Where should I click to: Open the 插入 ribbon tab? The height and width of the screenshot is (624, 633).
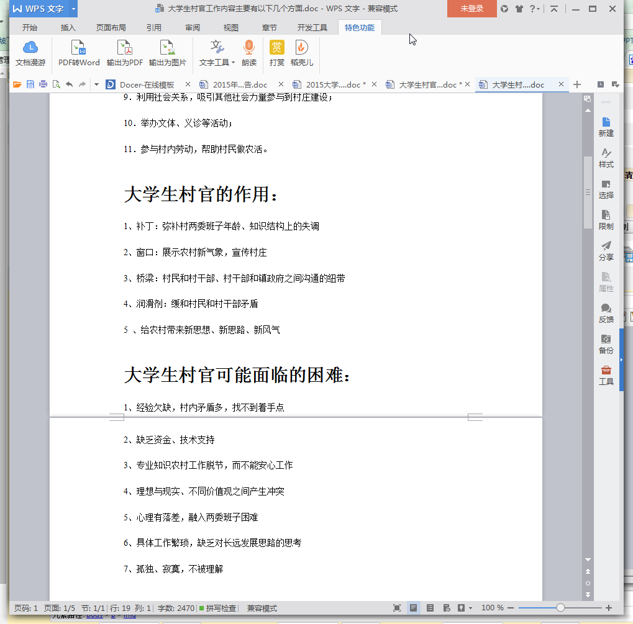click(x=68, y=27)
